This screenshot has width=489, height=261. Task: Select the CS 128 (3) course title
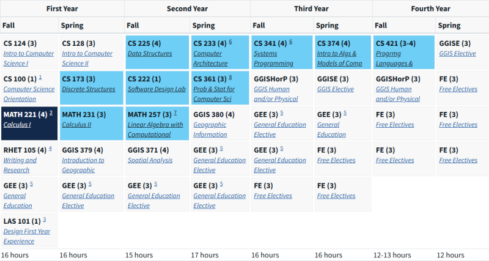79,43
